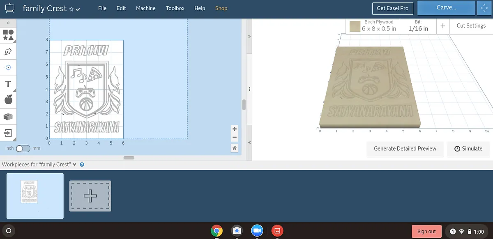Select PRITHVI text on canvas
Screen dimensions: 493x239
87,50
